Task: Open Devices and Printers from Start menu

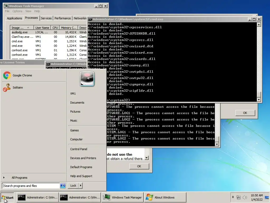Action: (83, 158)
